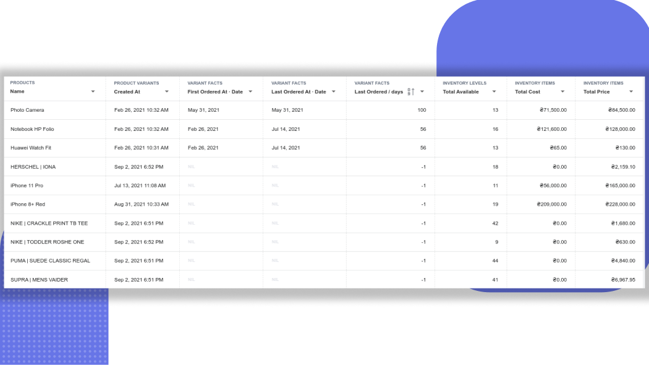This screenshot has height=365, width=649.
Task: Expand Last Ordered At · Date dropdown
Action: tap(333, 92)
